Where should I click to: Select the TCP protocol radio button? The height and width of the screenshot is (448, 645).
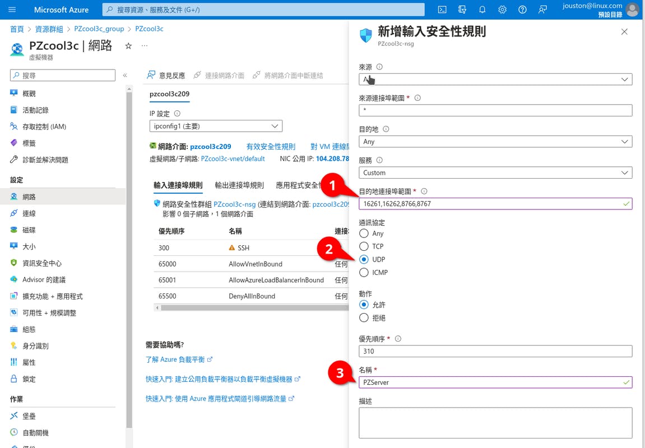364,246
